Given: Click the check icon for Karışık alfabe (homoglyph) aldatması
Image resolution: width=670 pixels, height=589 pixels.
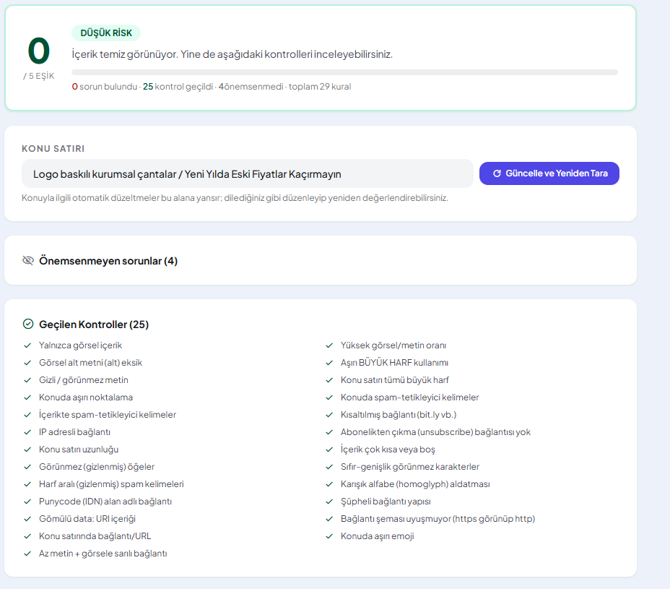Looking at the screenshot, I should pos(329,483).
